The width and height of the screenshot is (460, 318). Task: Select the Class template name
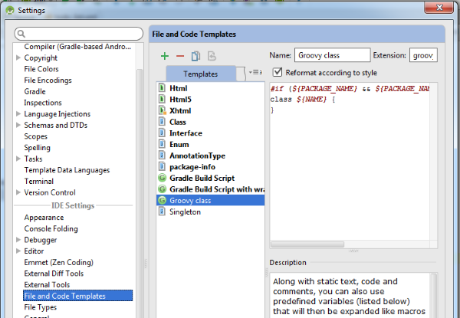tap(178, 122)
